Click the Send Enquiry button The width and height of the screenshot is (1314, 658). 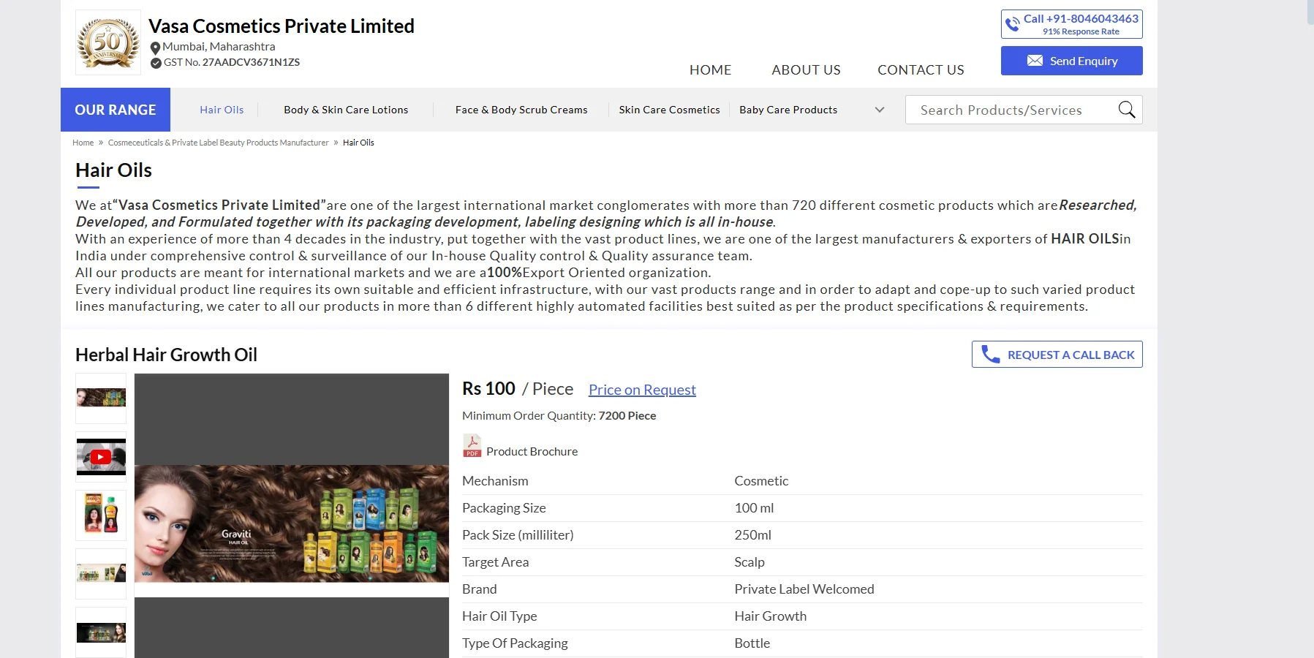click(x=1071, y=61)
